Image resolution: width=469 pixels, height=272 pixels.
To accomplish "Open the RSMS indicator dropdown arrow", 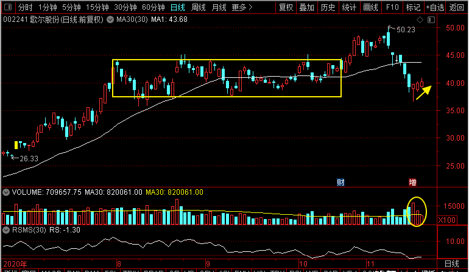I will point(7,231).
